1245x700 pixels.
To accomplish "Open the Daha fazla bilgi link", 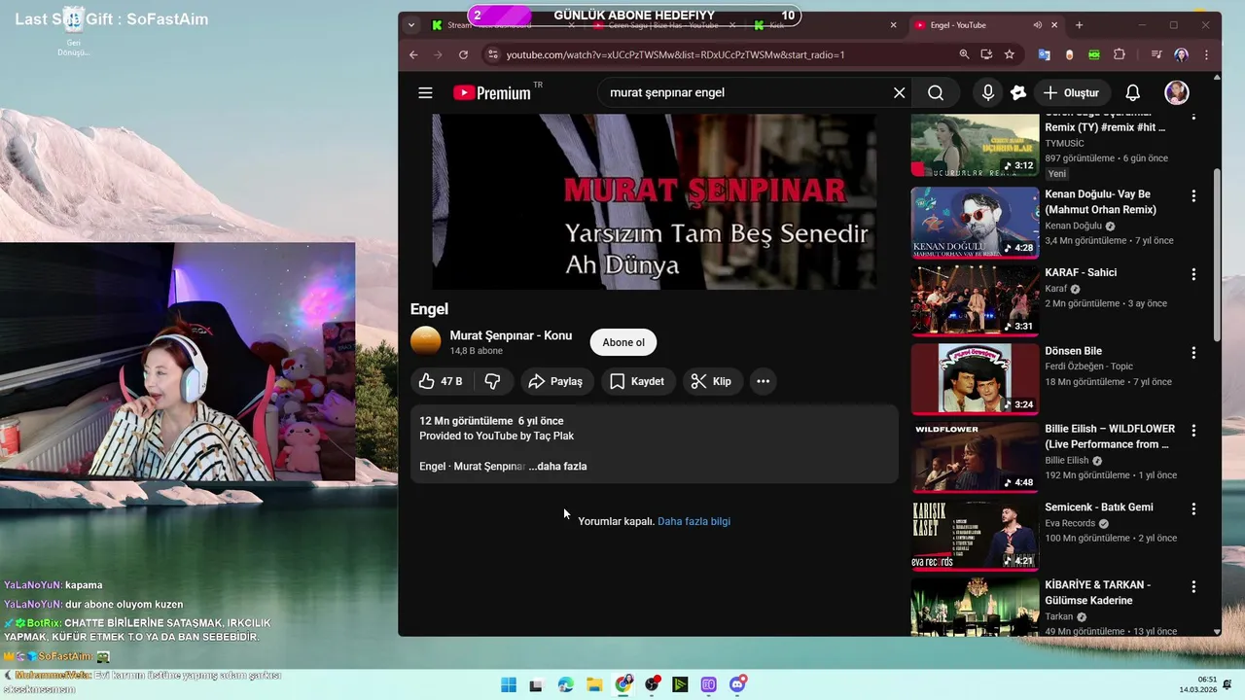I will tap(694, 521).
